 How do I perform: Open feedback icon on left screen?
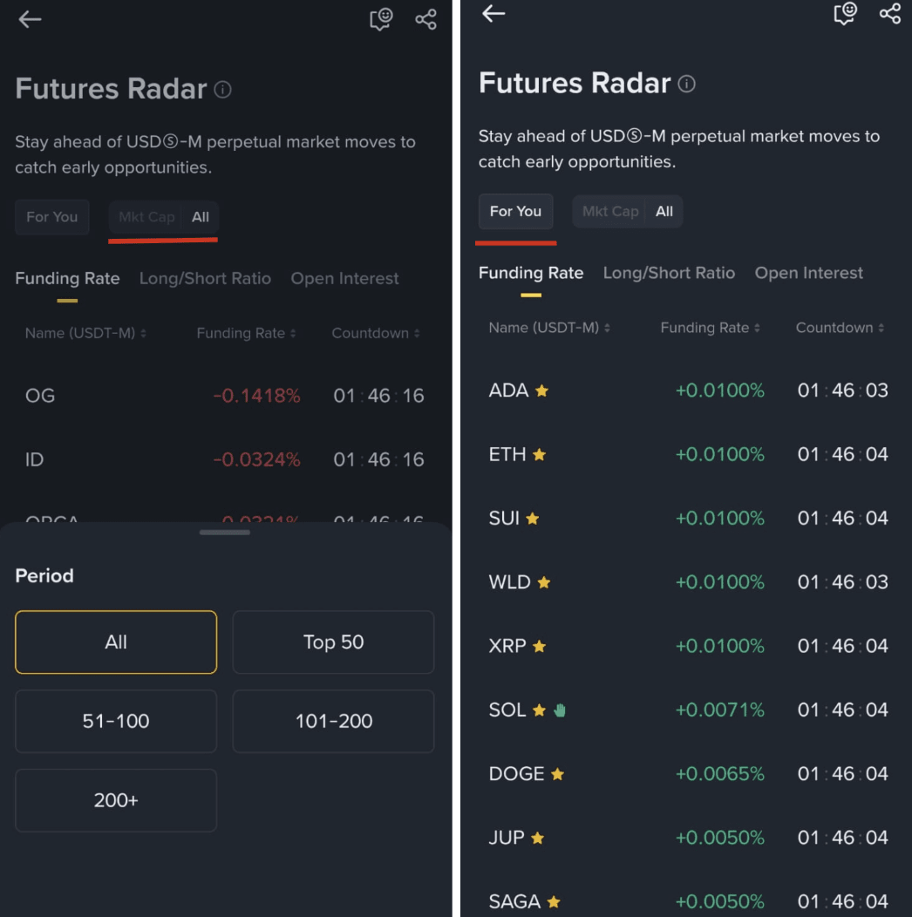click(381, 19)
